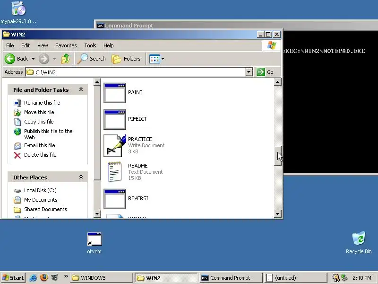Open the Help menu

click(109, 45)
